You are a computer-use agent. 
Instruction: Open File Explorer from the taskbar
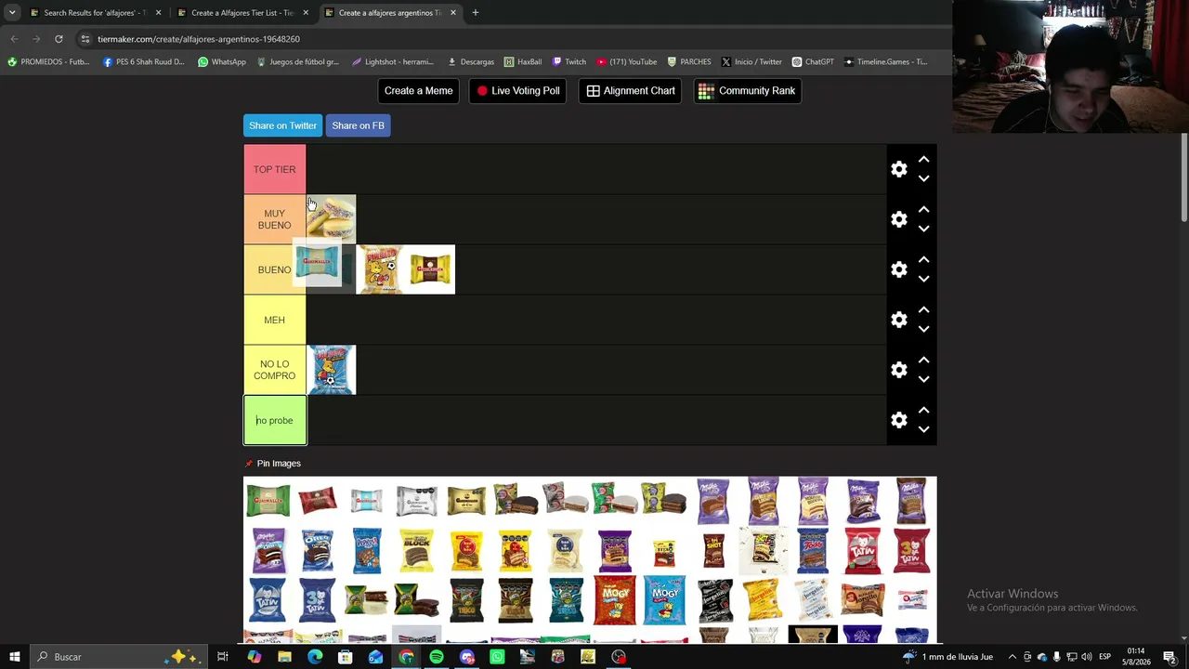284,657
